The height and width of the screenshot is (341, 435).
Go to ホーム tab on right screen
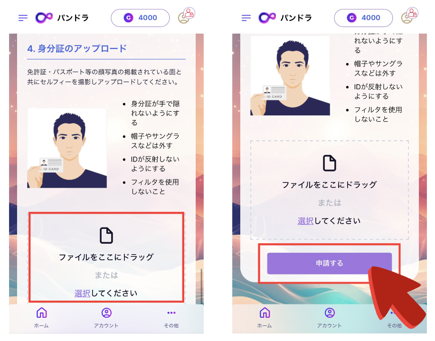click(x=265, y=318)
